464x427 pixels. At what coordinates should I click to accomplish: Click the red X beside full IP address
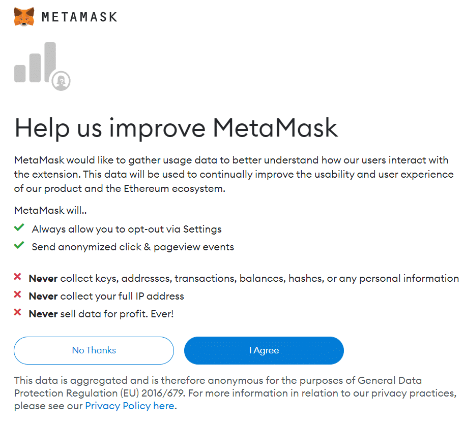pyautogui.click(x=18, y=295)
